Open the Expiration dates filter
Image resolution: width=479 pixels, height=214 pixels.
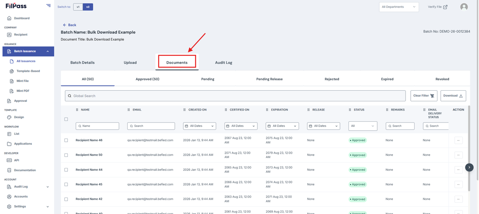coord(282,126)
